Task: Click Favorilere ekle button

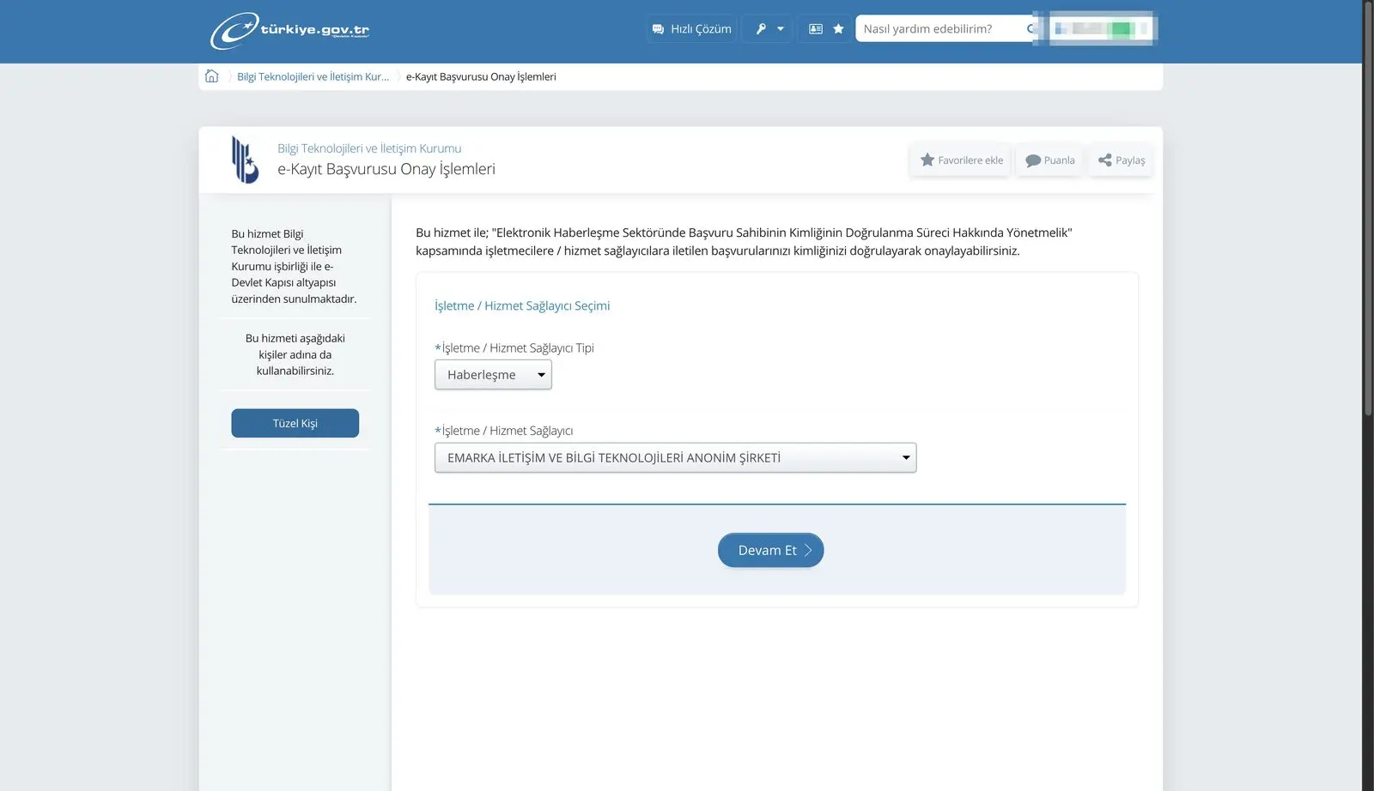Action: (961, 160)
